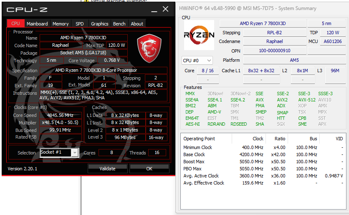Click the MSI dragon shield logo in CPU-Z

tap(149, 48)
